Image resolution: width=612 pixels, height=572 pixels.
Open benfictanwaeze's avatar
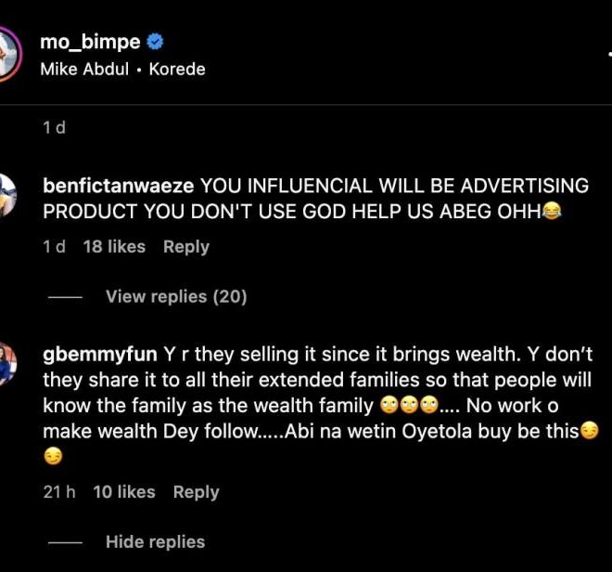7,195
